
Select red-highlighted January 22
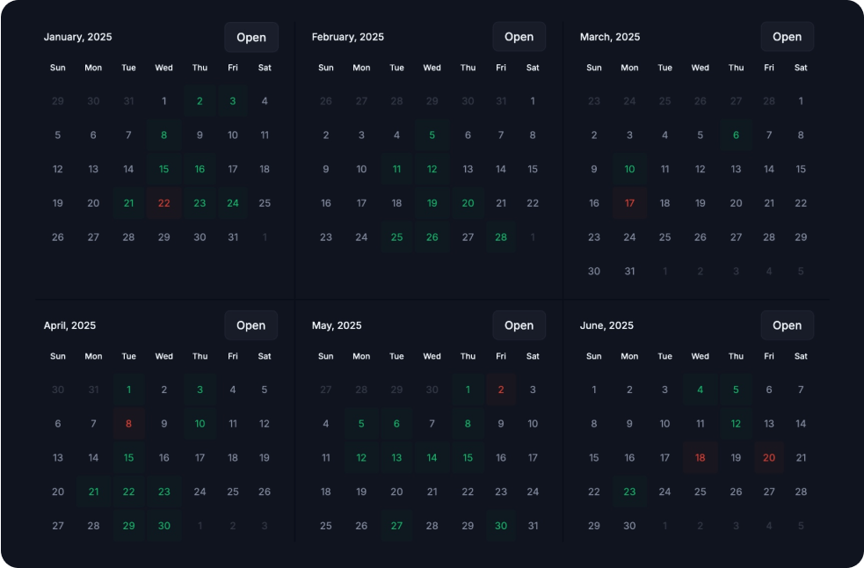tap(164, 203)
